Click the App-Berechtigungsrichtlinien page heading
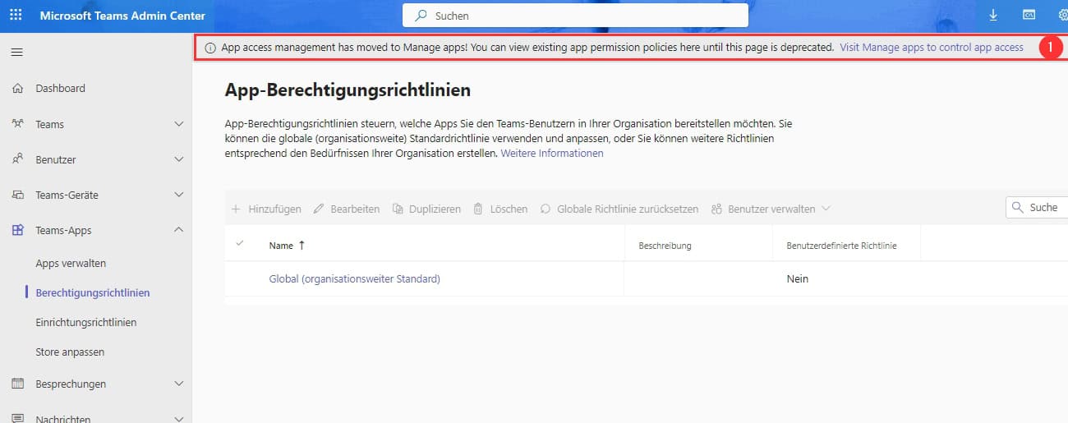The image size is (1068, 423). [x=348, y=90]
